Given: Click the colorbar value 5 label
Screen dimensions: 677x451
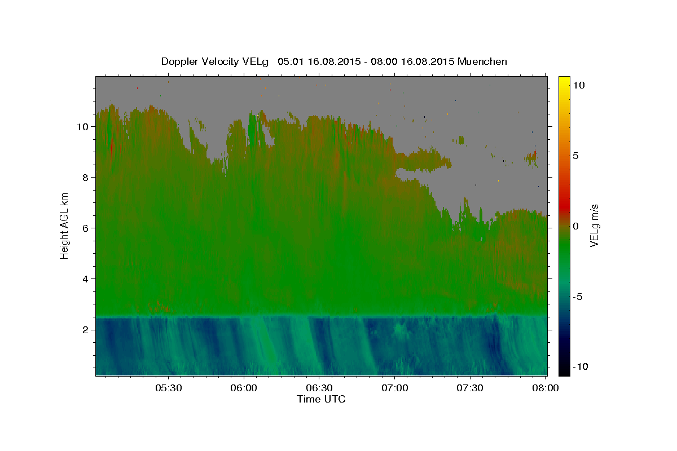Looking at the screenshot, I should tap(575, 156).
